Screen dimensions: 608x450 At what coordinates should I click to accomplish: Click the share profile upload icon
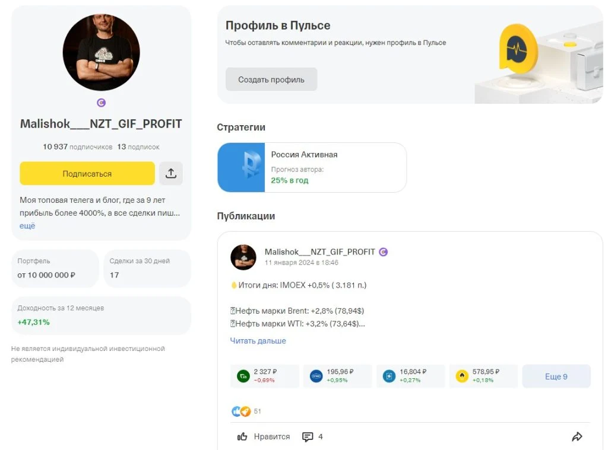pyautogui.click(x=171, y=173)
